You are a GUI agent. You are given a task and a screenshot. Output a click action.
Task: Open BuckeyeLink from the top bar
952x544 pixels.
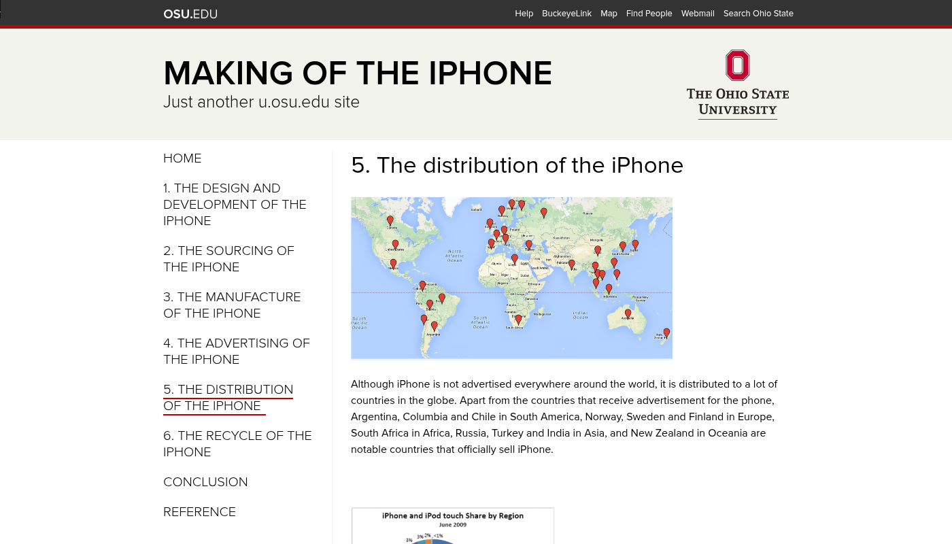(566, 14)
